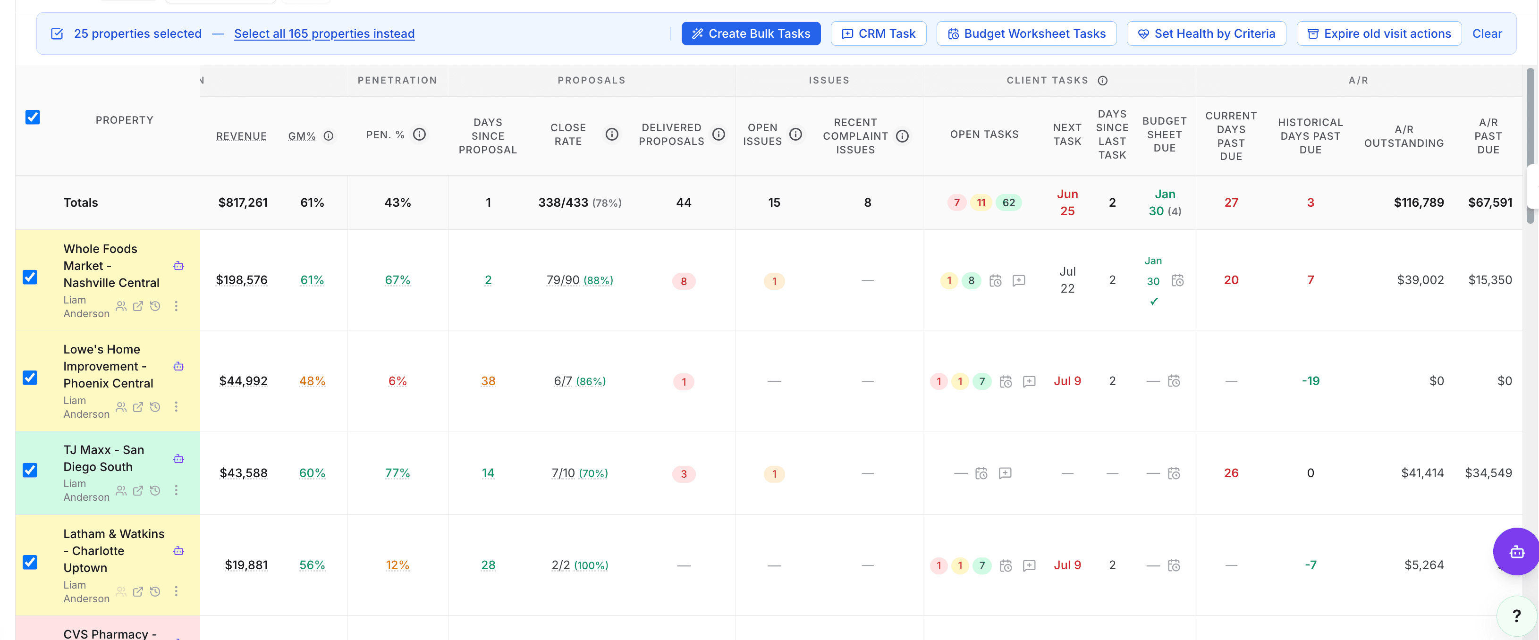Click the red 8 delivered proposals badge
Image resolution: width=1539 pixels, height=640 pixels.
point(684,281)
